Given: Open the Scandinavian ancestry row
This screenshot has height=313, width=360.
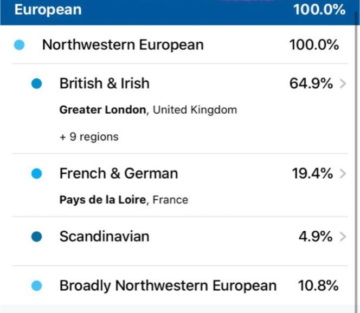Looking at the screenshot, I should point(105,236).
